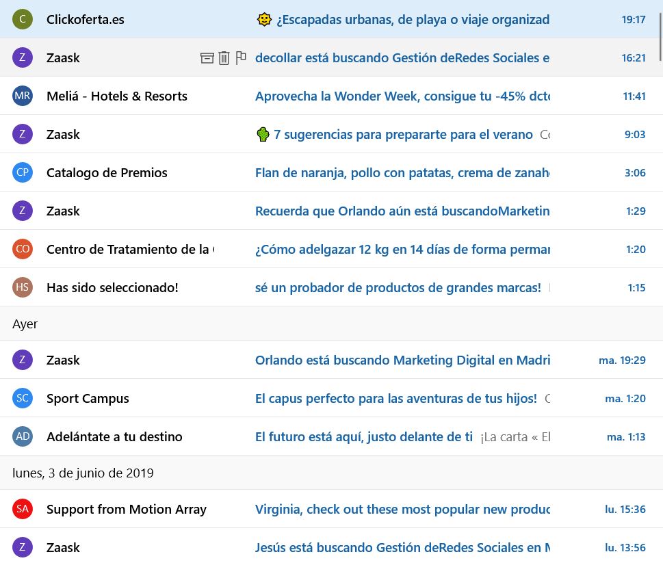The image size is (663, 565).
Task: Click the Catalogo de Premios CP avatar
Action: point(23,172)
